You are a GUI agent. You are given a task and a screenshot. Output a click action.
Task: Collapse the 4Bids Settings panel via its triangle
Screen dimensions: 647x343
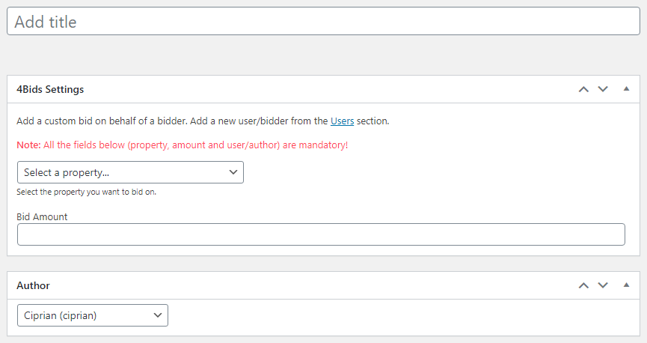(626, 89)
